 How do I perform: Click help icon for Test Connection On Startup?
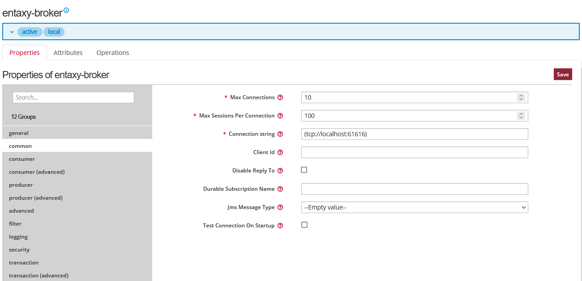(x=280, y=226)
